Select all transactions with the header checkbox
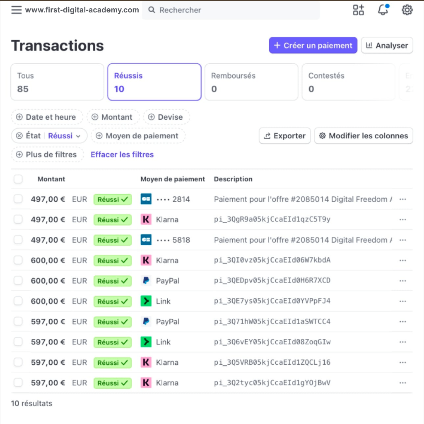424x424 pixels. tap(18, 179)
